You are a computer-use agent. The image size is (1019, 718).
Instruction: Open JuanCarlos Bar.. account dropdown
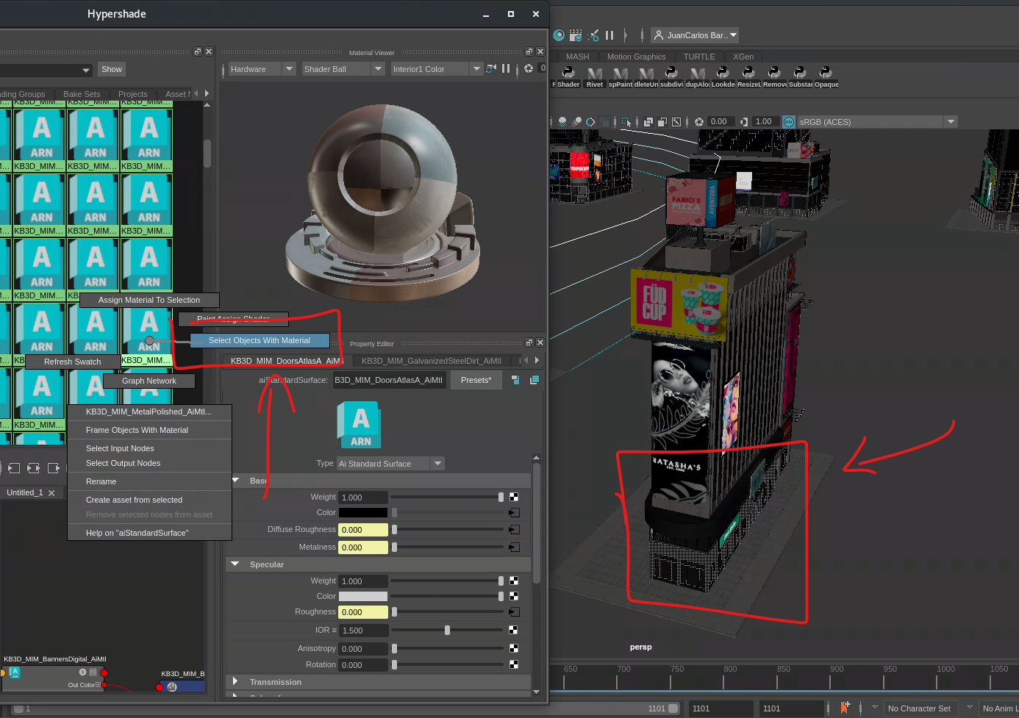[695, 35]
